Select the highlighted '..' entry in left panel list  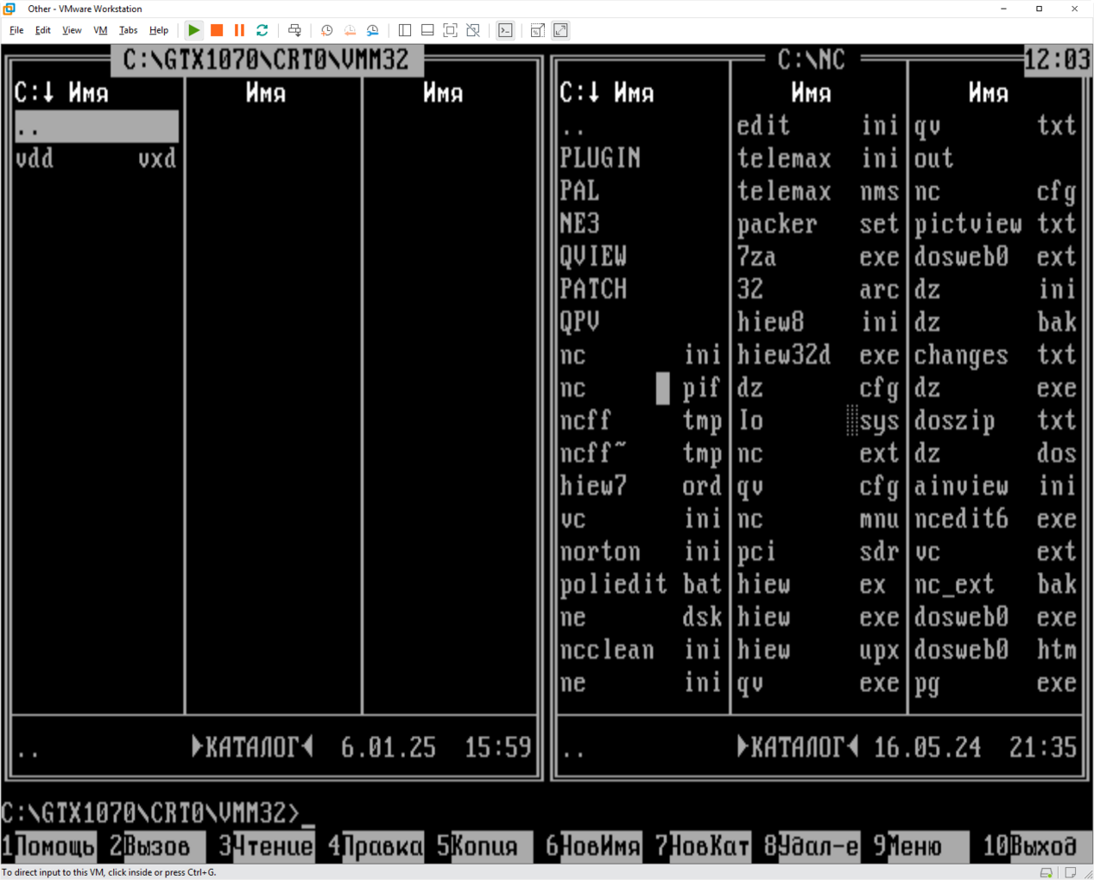[98, 127]
